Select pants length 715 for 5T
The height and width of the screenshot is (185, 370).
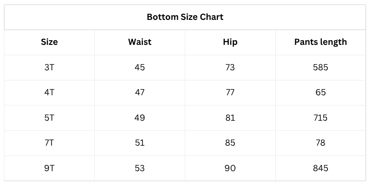point(321,117)
